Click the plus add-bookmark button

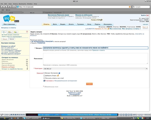click(x=14, y=7)
